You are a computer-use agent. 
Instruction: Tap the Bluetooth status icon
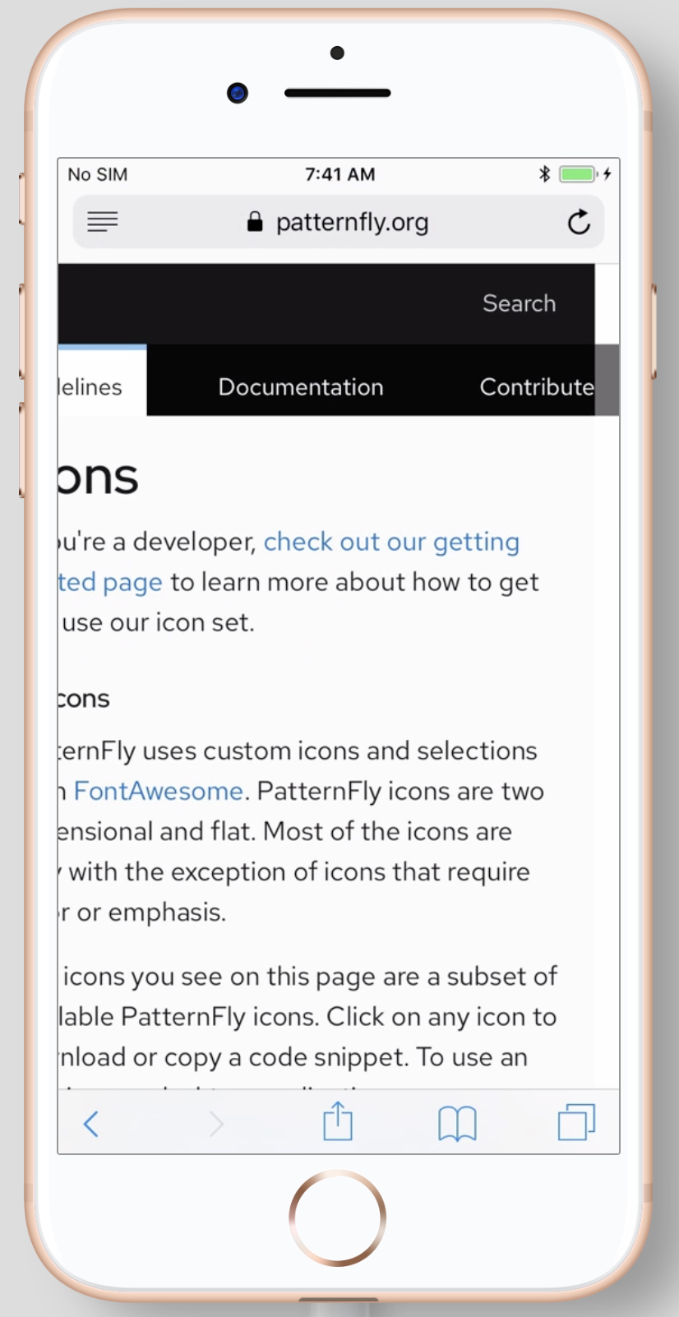[543, 174]
